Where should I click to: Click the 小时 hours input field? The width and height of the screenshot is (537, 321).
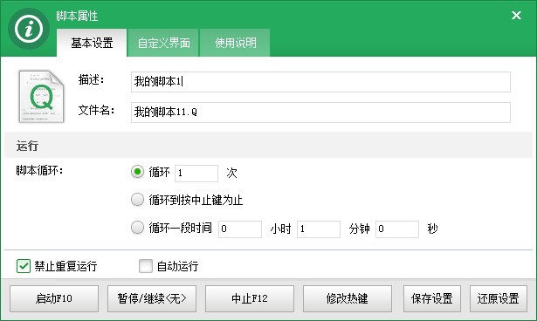(x=240, y=229)
